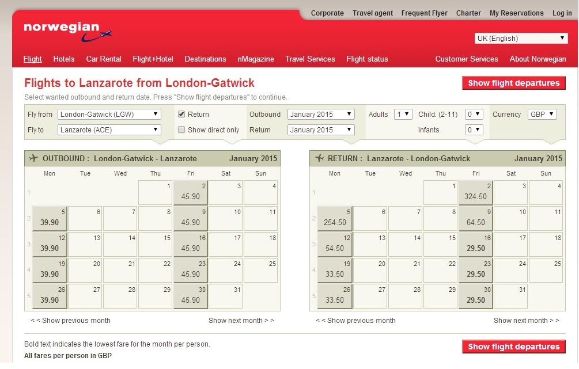Select return January 16 fare 29.50

tap(476, 244)
